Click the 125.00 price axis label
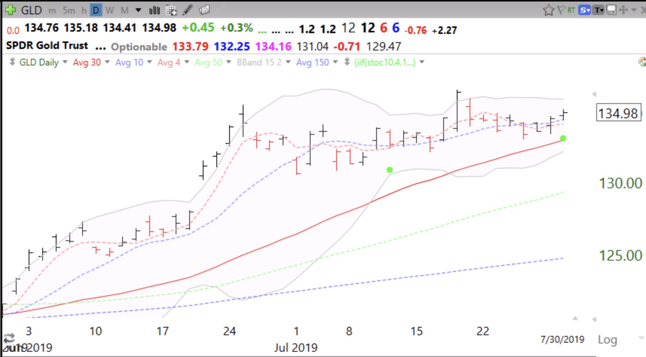This screenshot has width=646, height=357. click(x=620, y=256)
